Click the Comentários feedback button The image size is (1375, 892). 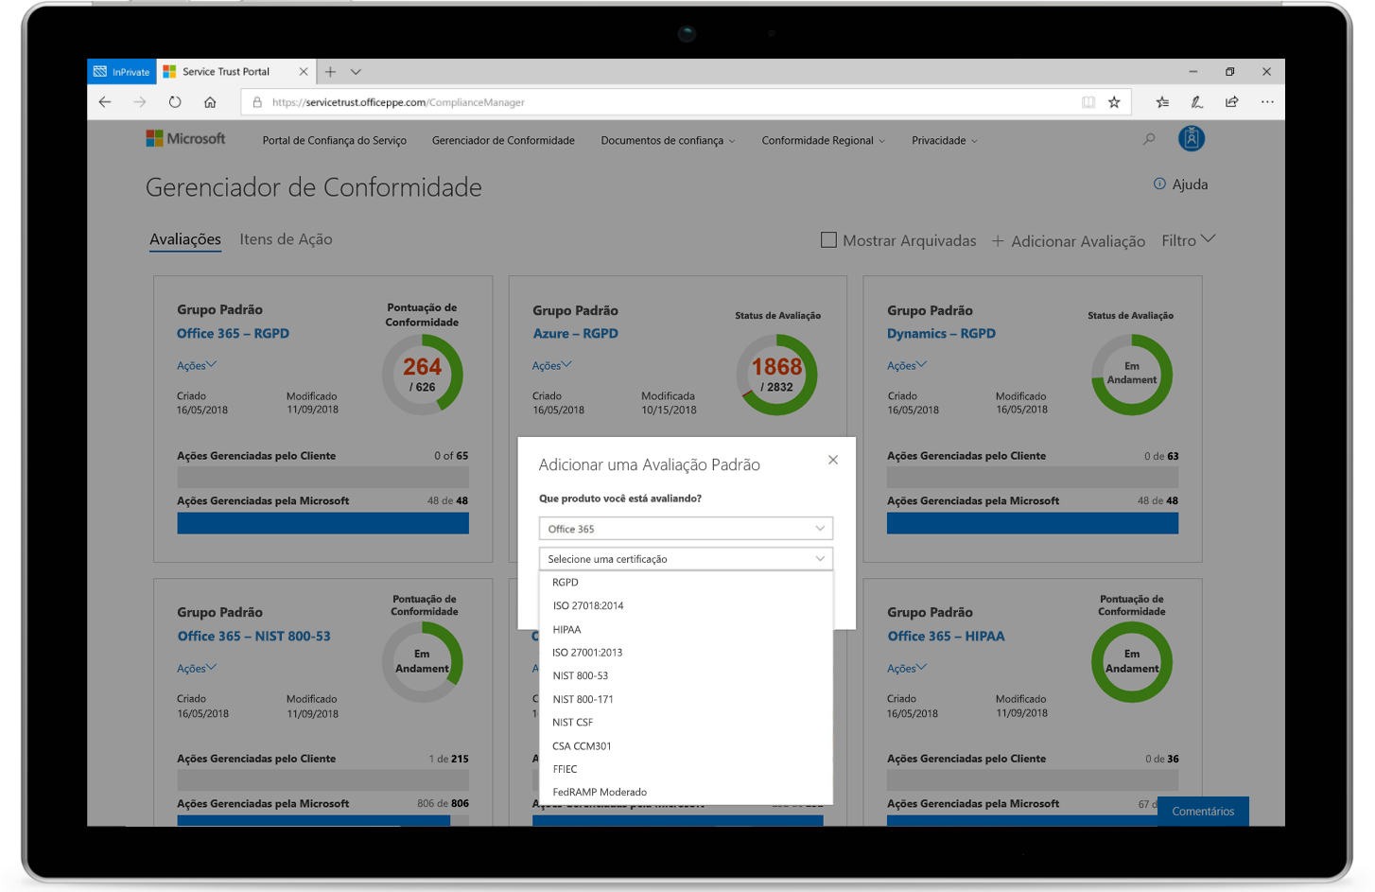tap(1203, 811)
